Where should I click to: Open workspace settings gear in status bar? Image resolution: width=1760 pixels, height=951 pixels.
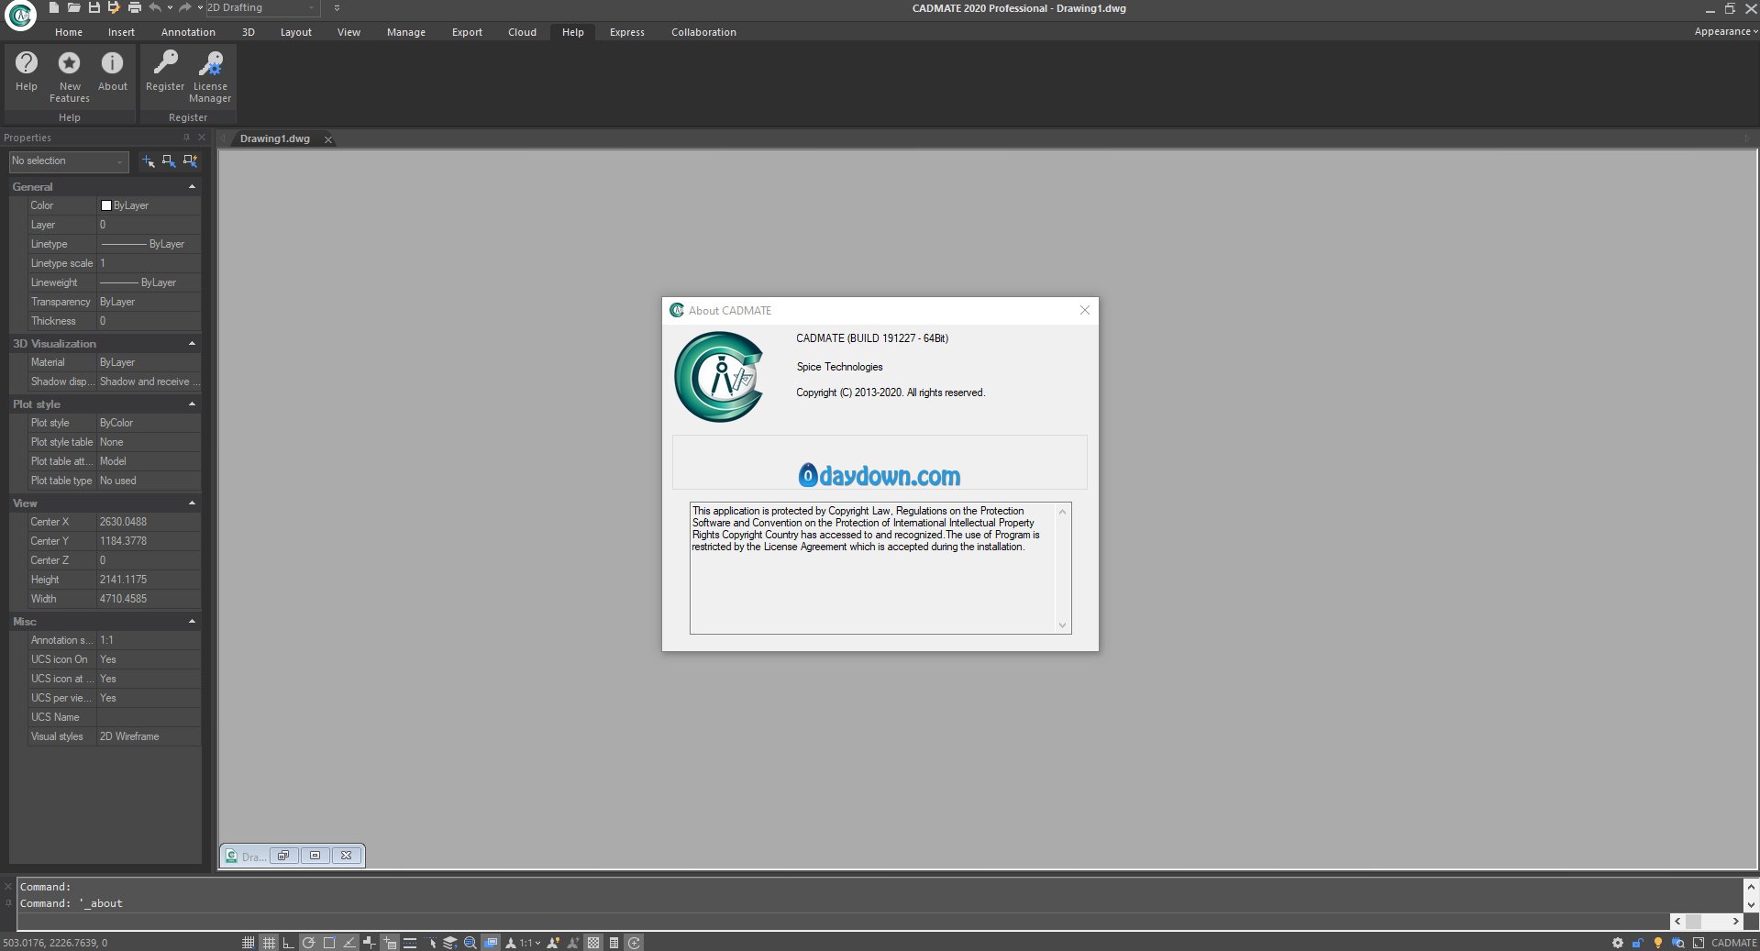coord(1617,943)
